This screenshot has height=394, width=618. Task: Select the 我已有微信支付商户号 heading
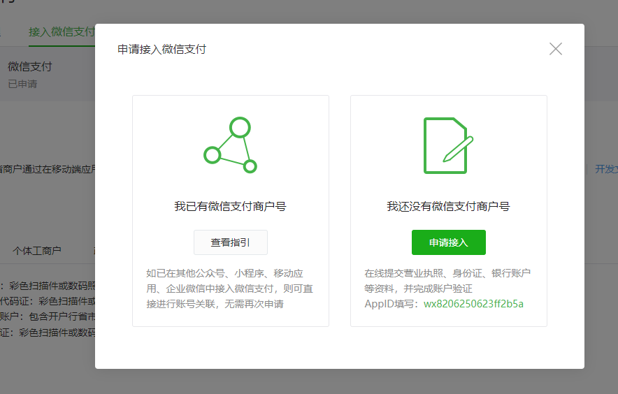[x=230, y=206]
